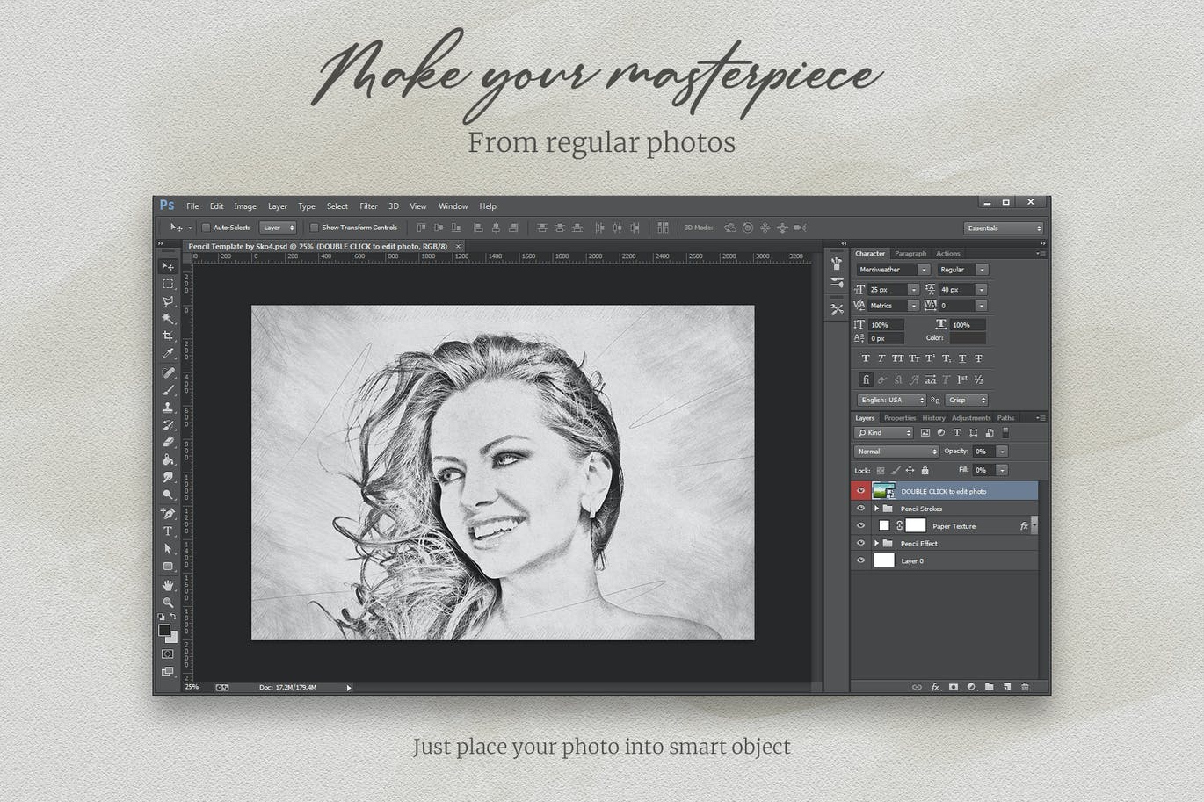Select the Eyedropper tool
This screenshot has width=1204, height=802.
click(168, 354)
